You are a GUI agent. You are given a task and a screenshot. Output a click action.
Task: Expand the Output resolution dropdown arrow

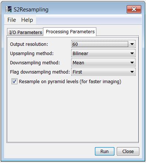click(132, 44)
